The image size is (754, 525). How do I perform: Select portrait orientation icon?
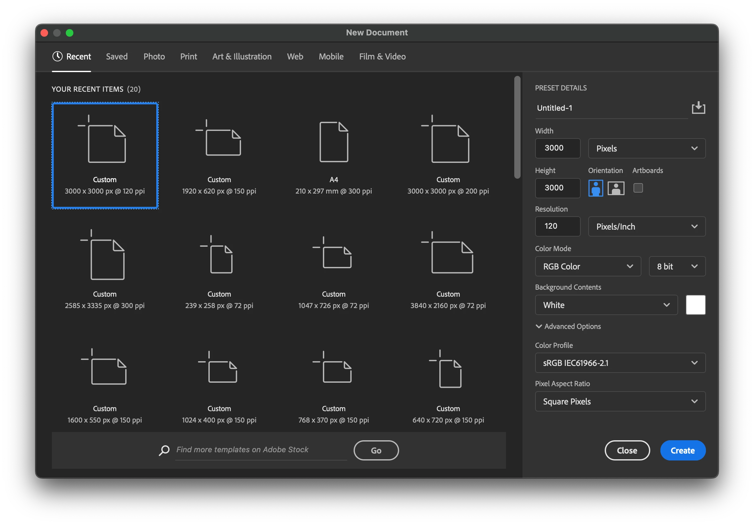click(x=595, y=188)
